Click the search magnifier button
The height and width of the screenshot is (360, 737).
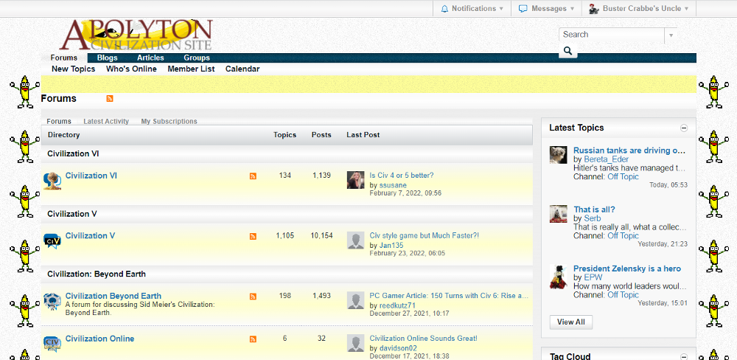[567, 51]
